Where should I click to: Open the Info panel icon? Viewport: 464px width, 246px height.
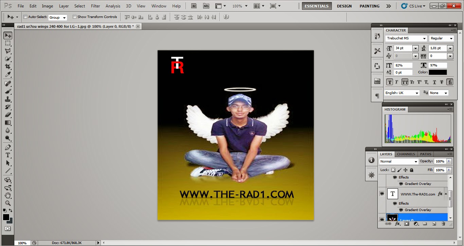(x=371, y=160)
